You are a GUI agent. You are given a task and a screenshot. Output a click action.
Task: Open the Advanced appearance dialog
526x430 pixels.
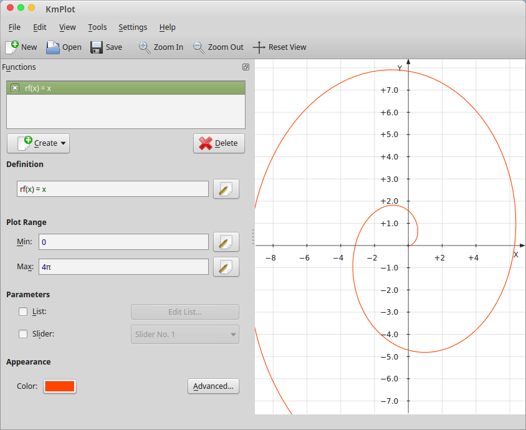(x=213, y=386)
